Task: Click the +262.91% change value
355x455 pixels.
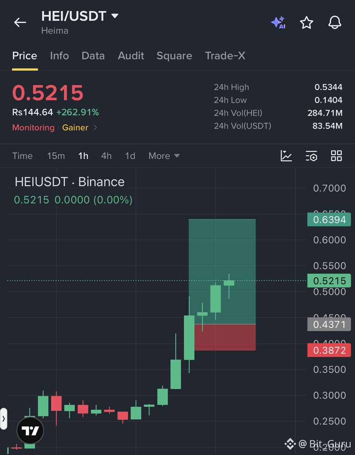Action: [x=77, y=112]
